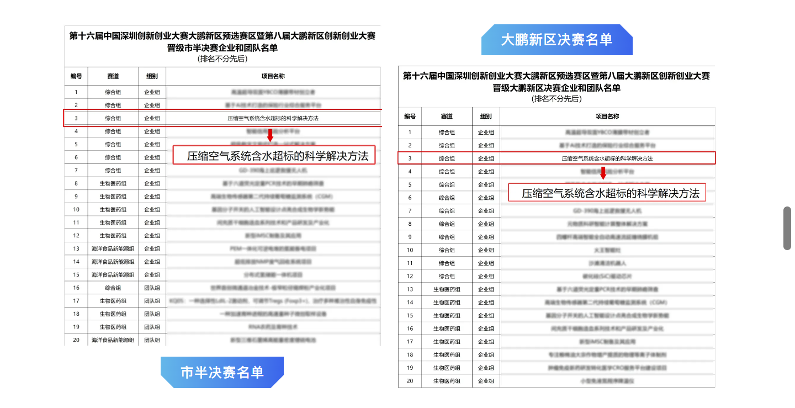Click the 编号 header in the right table
The image size is (795, 408).
(410, 116)
